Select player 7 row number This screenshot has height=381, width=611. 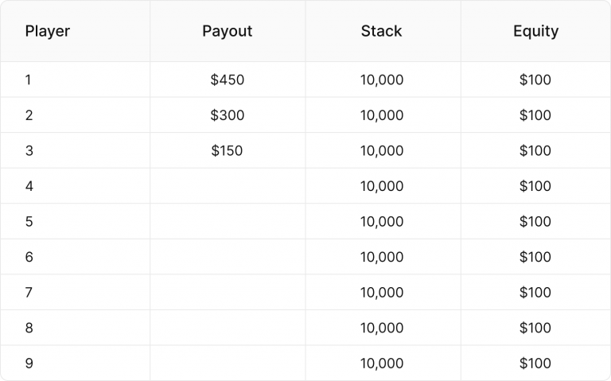(29, 293)
